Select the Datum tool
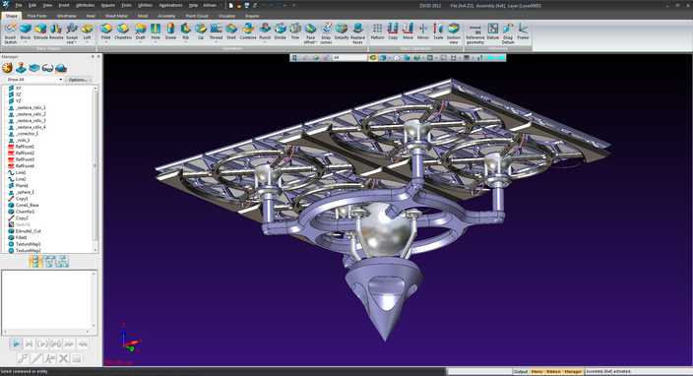The image size is (693, 376). (493, 31)
